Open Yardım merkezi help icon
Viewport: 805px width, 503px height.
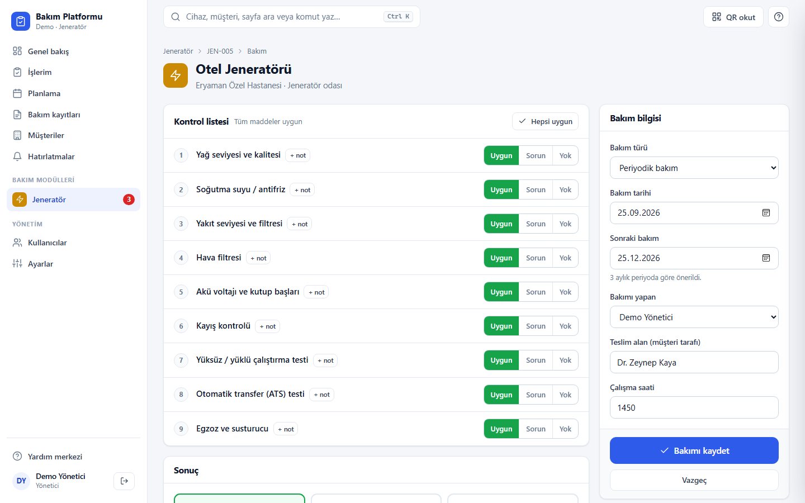pos(17,456)
